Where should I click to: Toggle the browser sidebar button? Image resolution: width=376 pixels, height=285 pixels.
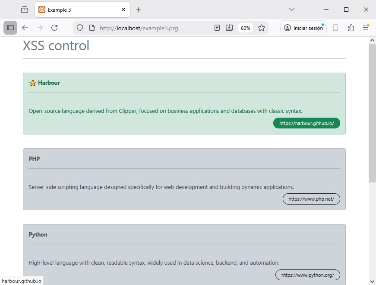tap(10, 28)
